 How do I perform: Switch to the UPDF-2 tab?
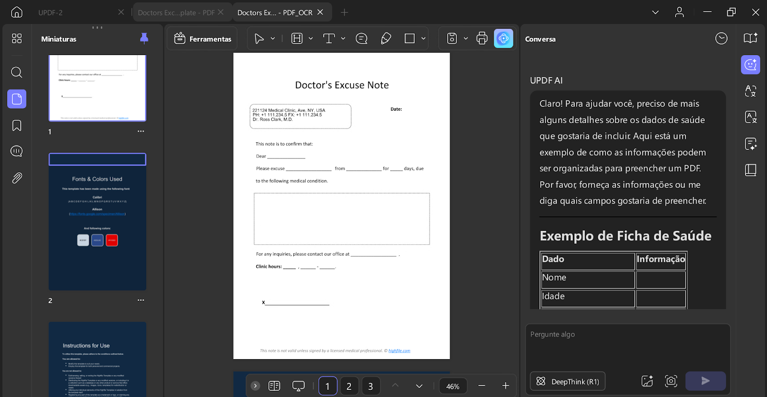pyautogui.click(x=50, y=12)
